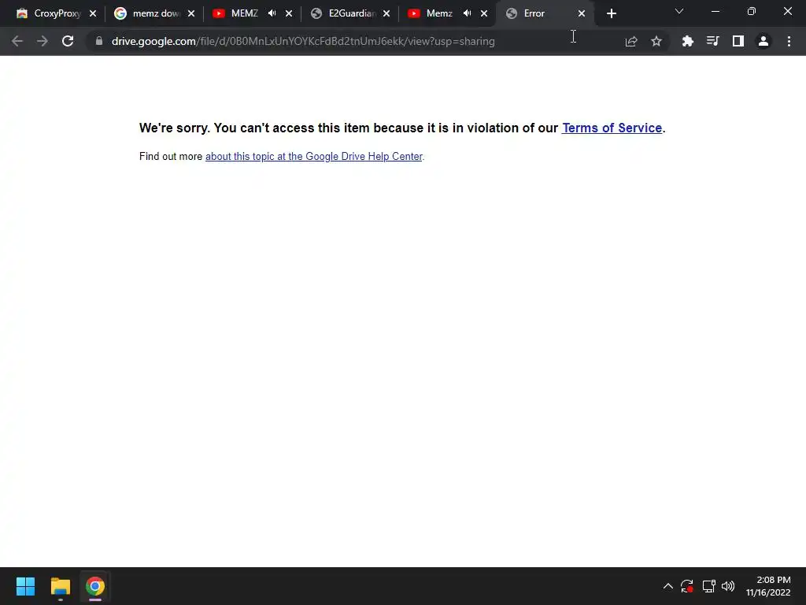
Task: Reload the Google Drive page
Action: pos(68,41)
